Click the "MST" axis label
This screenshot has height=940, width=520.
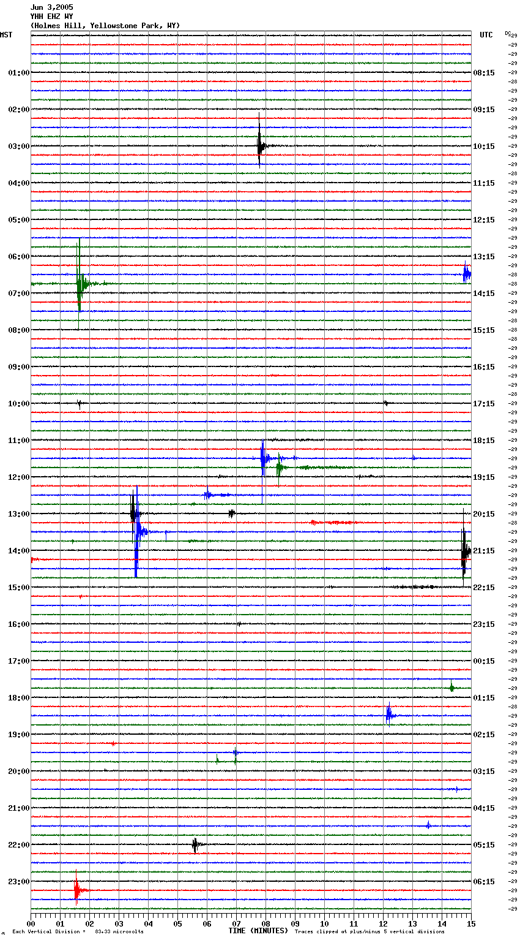point(6,35)
